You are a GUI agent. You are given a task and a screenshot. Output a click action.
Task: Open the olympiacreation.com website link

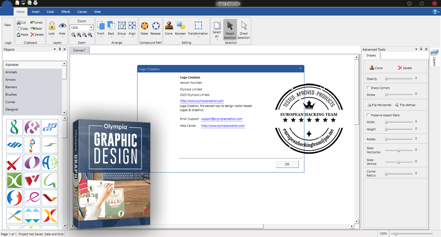coord(201,101)
